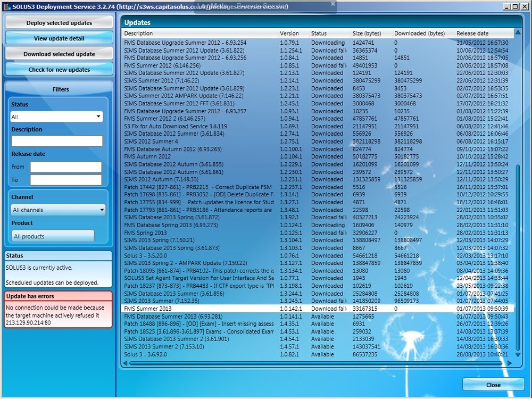Screen dimensions: 532x399
Task: Open View update detail
Action: pyautogui.click(x=59, y=38)
